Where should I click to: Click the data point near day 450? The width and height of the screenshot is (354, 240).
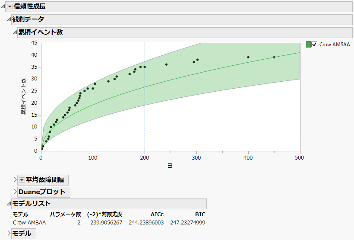coord(274,57)
